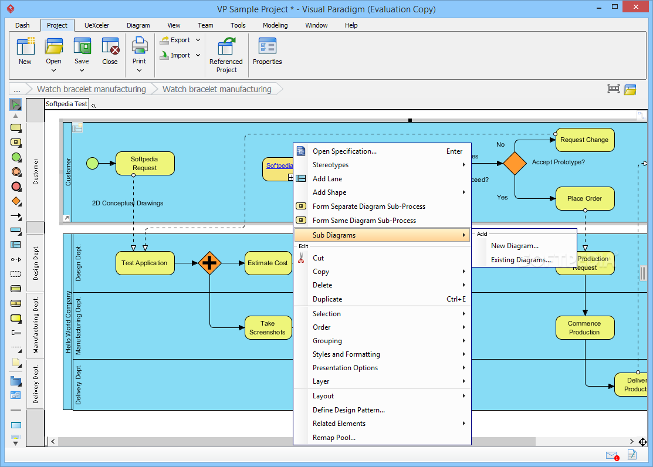653x467 pixels.
Task: Click the Customer pool header button
Action: pos(35,172)
